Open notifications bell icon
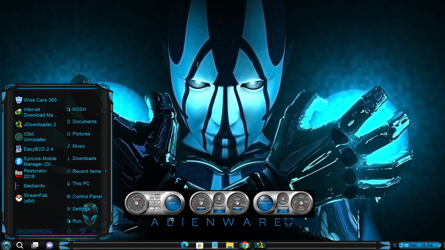 pyautogui.click(x=440, y=245)
